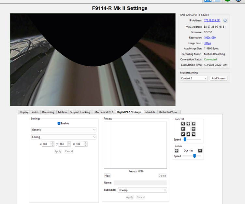
Task: Move view diagonally up-left
Action: [x=183, y=124]
